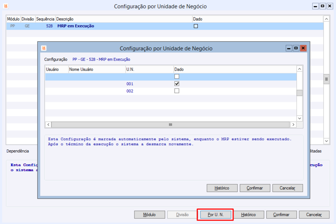The width and height of the screenshot is (336, 224).
Task: Close the back Configuração window
Action: [x=330, y=6]
